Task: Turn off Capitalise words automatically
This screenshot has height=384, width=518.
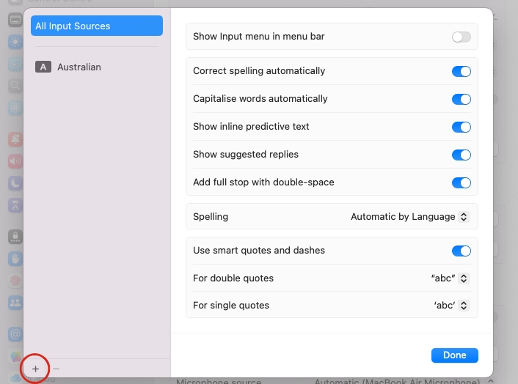Action: pos(461,100)
